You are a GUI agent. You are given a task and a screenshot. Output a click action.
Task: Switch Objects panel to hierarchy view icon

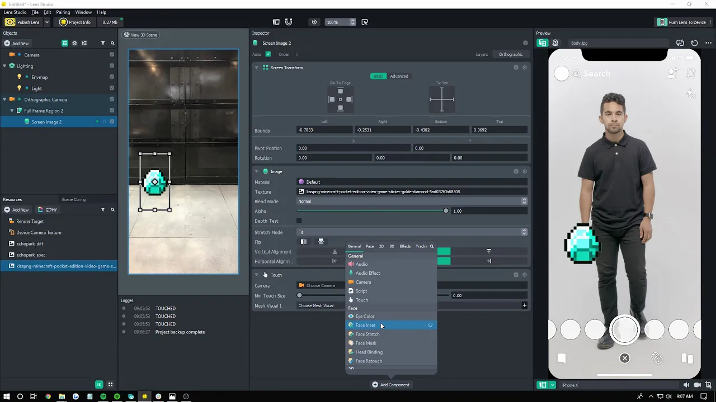coord(65,44)
